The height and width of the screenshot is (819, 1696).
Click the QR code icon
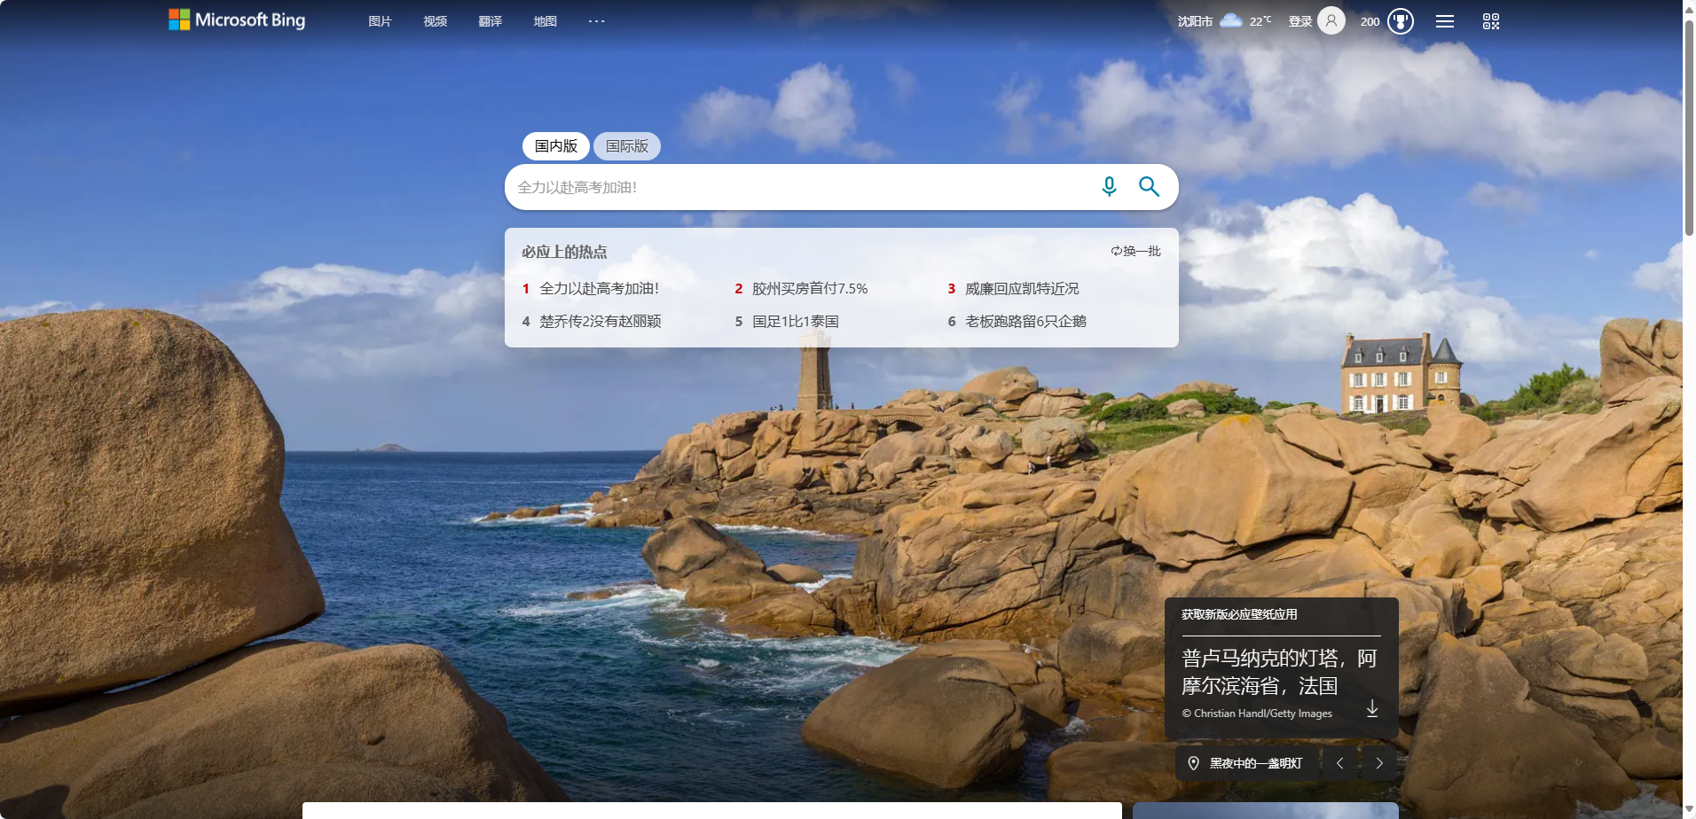1491,21
